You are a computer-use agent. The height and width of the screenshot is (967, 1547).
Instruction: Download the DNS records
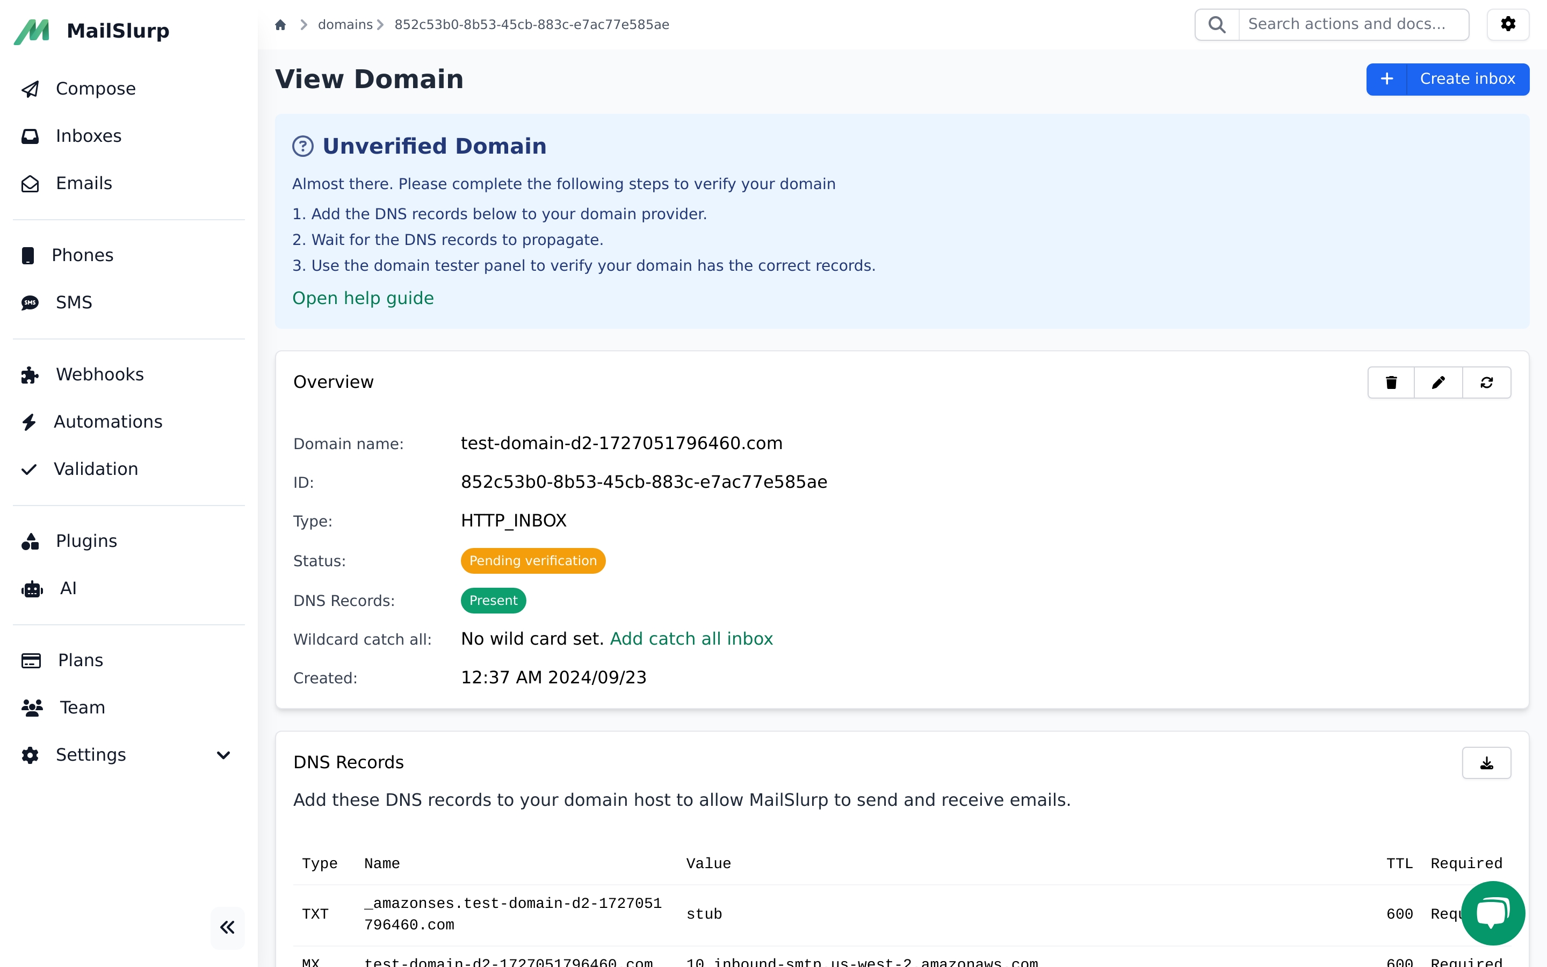pyautogui.click(x=1487, y=763)
